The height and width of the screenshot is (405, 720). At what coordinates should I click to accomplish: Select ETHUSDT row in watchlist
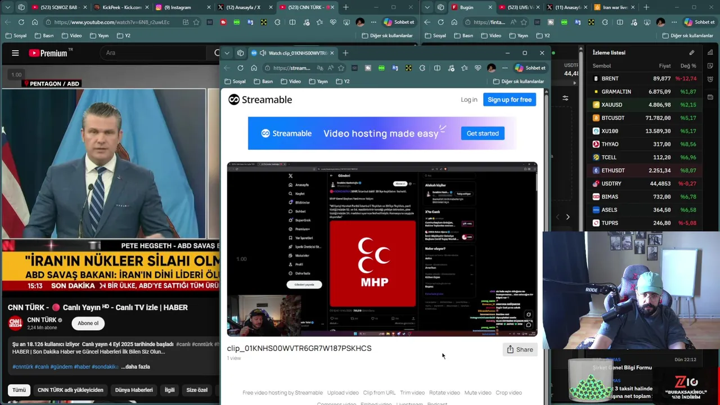point(646,170)
